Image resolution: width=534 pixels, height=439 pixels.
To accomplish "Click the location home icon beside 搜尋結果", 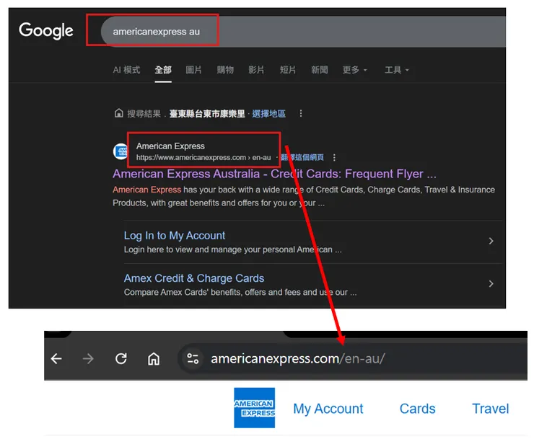I will (118, 113).
